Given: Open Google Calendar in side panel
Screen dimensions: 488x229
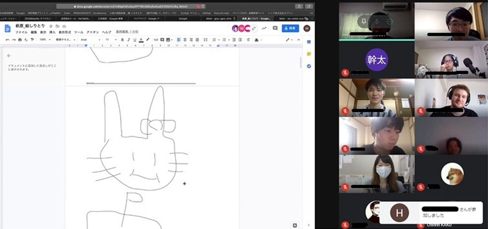Looking at the screenshot, I should click(309, 41).
